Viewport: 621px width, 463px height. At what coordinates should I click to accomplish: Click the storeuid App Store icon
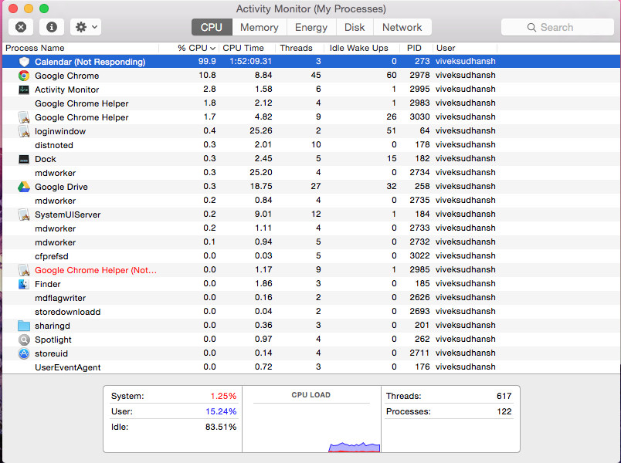pos(24,353)
